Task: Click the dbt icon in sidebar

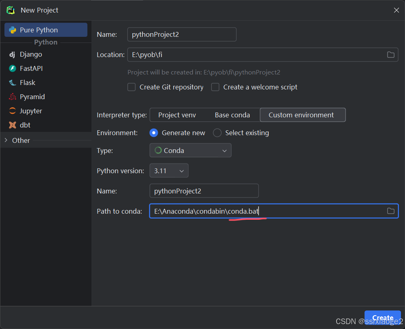Action: (13, 125)
